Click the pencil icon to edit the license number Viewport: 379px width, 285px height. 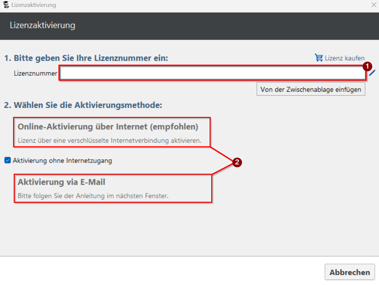(x=373, y=72)
